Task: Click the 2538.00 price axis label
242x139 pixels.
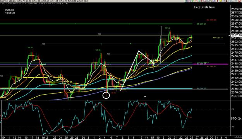Action: click(236, 27)
